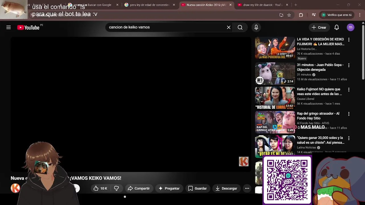
Task: Open a new browser tab with plus
Action: pyautogui.click(x=296, y=5)
